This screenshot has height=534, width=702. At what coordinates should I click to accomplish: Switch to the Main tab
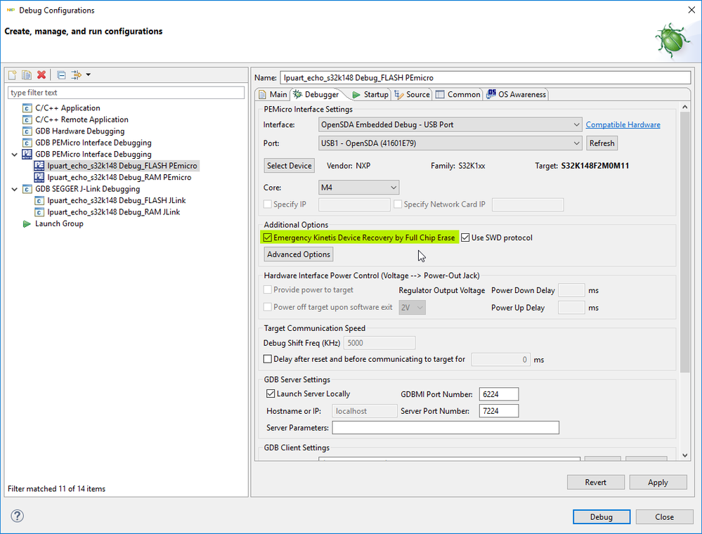(273, 94)
